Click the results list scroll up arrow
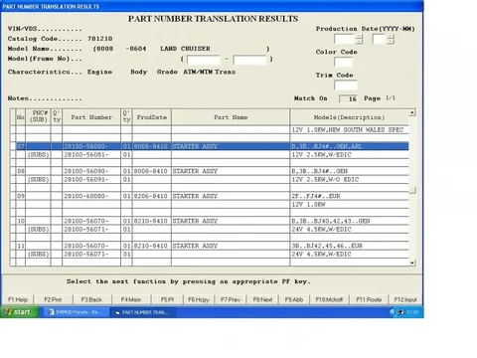This screenshot has width=477, height=358. [x=412, y=112]
